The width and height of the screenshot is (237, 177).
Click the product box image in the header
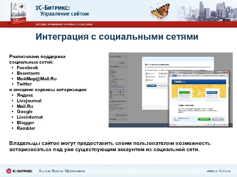18,13
